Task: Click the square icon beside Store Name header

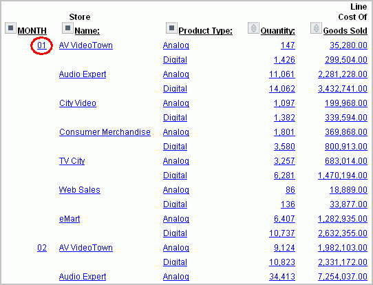Action: [x=67, y=28]
